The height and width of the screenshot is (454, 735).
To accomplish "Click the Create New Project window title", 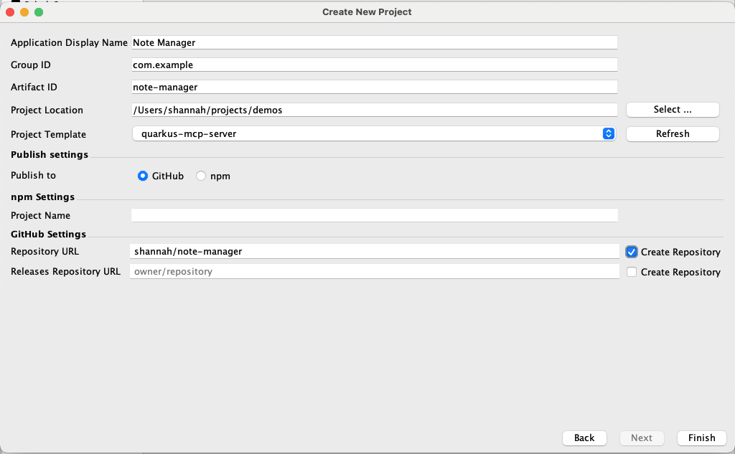I will coord(367,12).
